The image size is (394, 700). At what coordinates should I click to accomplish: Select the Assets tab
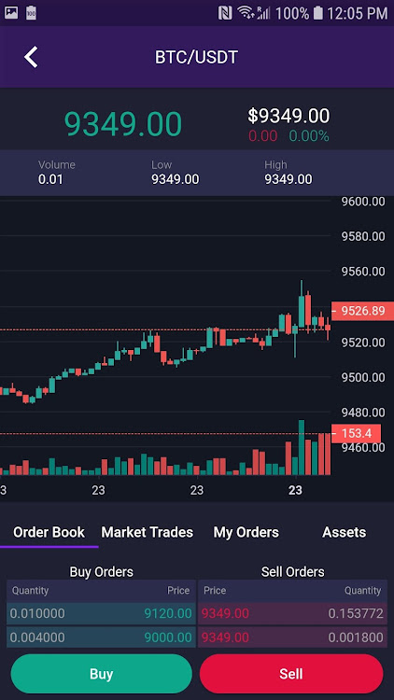click(x=344, y=532)
